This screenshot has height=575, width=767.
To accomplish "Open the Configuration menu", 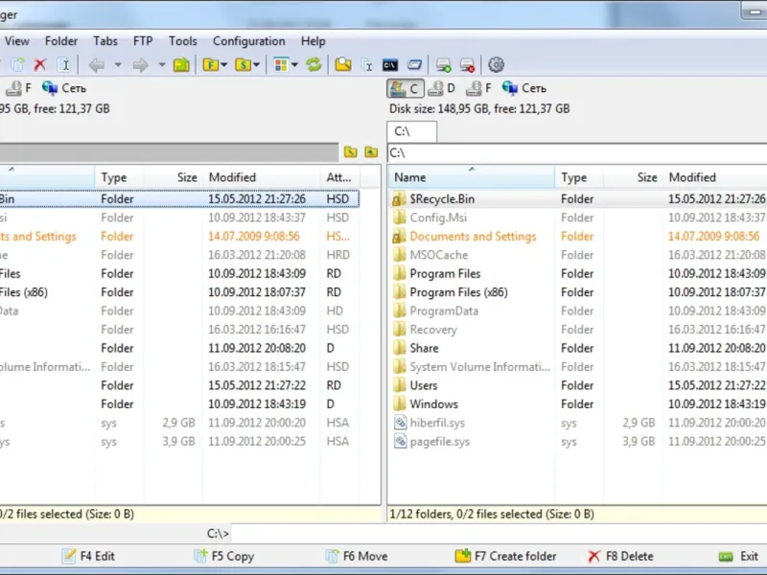I will (x=249, y=41).
